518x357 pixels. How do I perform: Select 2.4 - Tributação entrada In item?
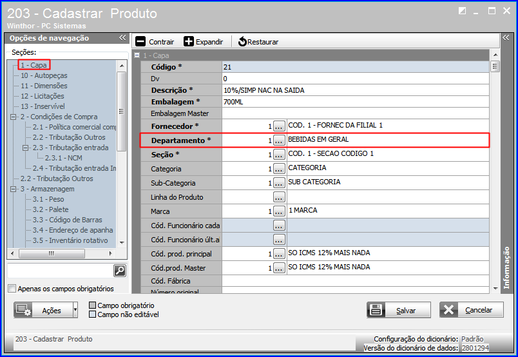74,168
